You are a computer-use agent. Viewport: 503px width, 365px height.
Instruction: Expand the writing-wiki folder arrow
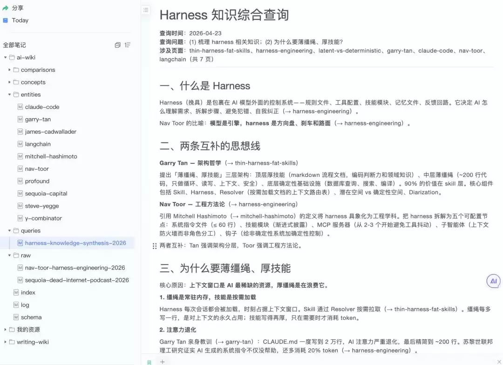[x=5, y=342]
